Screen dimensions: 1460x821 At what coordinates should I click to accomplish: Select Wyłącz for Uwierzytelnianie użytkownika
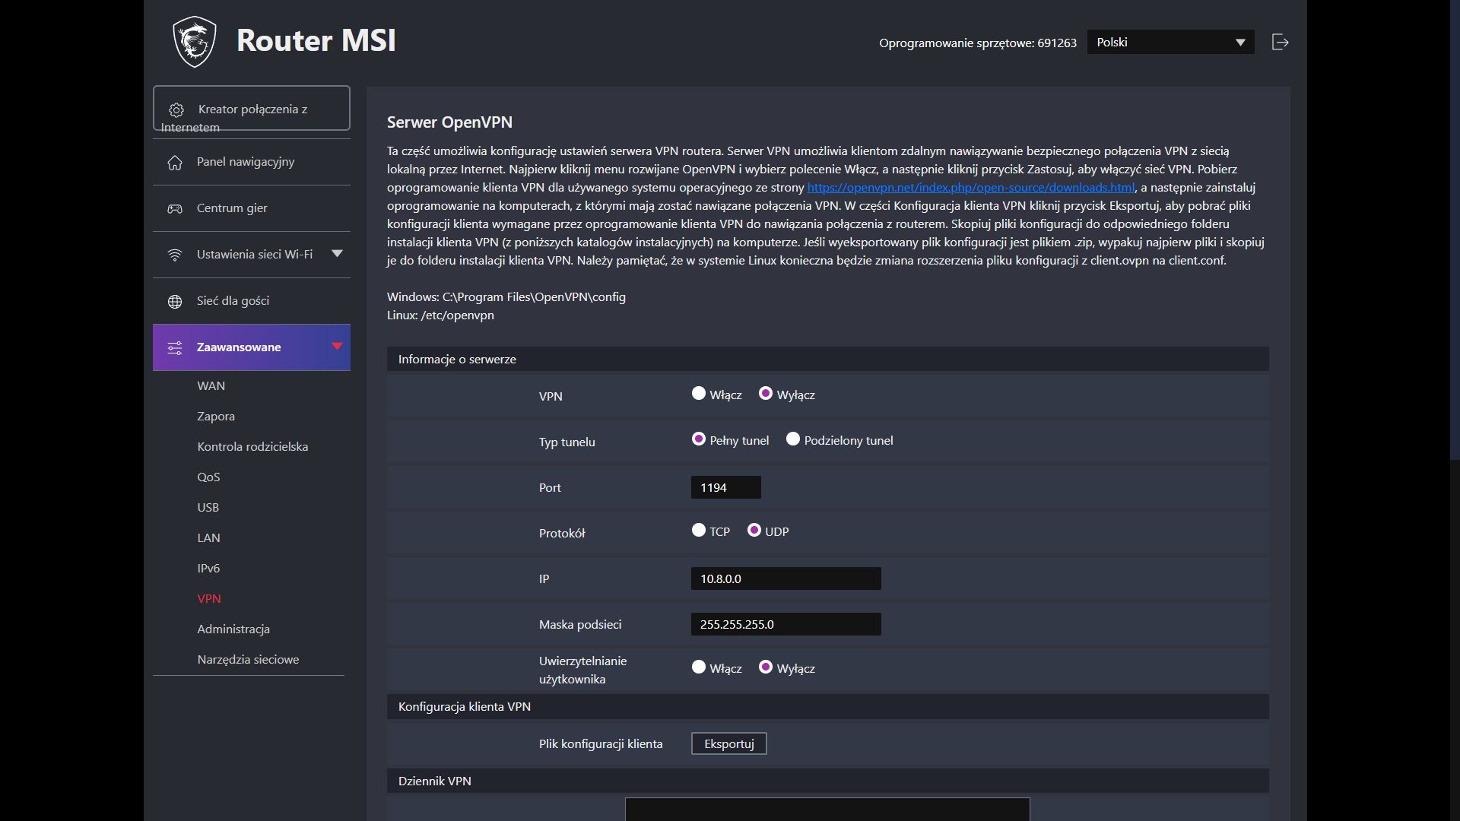pyautogui.click(x=766, y=667)
